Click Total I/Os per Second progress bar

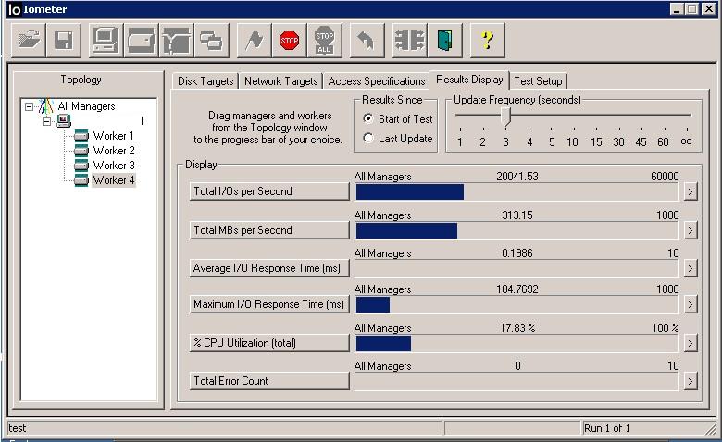[517, 191]
